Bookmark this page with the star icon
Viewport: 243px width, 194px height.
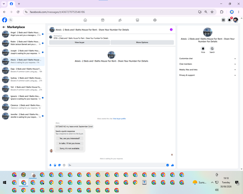(212, 12)
